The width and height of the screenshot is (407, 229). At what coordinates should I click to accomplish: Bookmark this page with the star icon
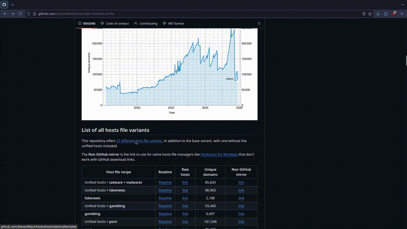370,14
